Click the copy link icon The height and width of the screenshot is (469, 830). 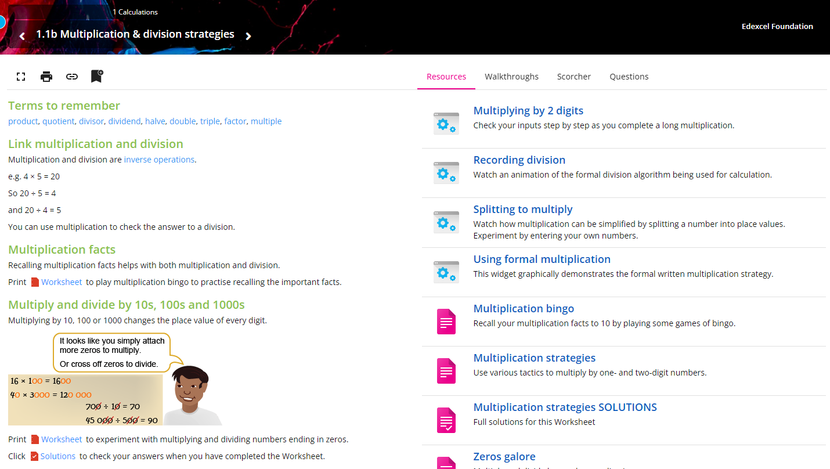[72, 77]
